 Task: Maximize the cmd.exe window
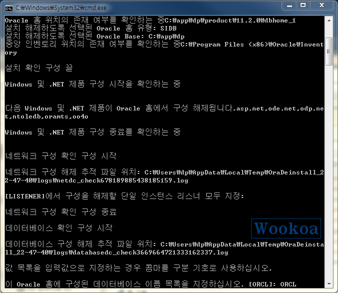coord(303,5)
